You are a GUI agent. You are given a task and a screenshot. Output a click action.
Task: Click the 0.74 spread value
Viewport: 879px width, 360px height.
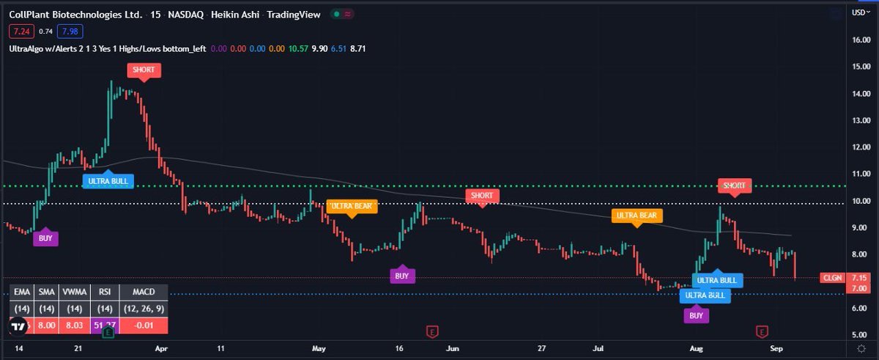point(45,32)
